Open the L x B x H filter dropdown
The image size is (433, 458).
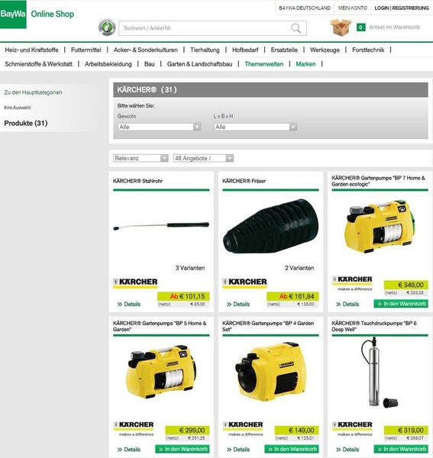tap(255, 127)
